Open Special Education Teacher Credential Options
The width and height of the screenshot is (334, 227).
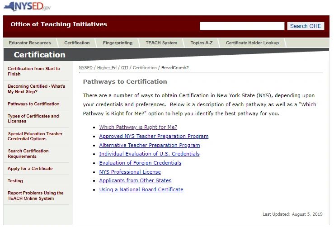tap(35, 136)
